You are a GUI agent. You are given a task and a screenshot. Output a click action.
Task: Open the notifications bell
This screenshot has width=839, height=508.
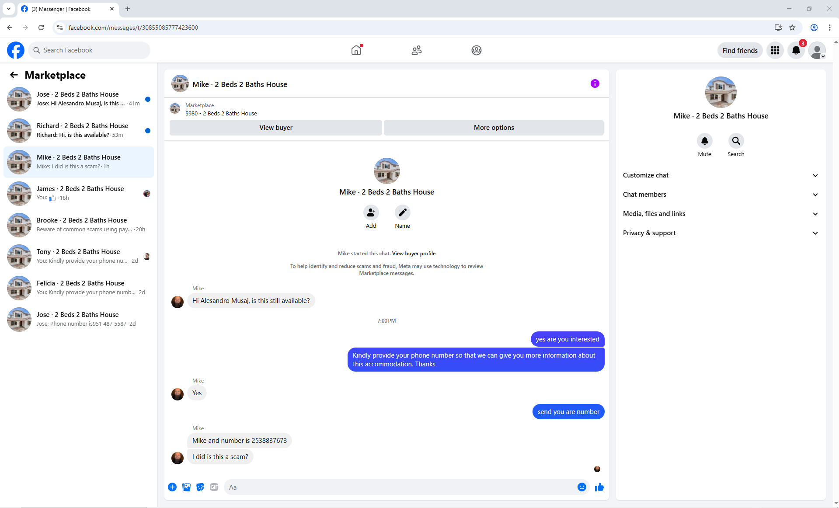point(796,50)
